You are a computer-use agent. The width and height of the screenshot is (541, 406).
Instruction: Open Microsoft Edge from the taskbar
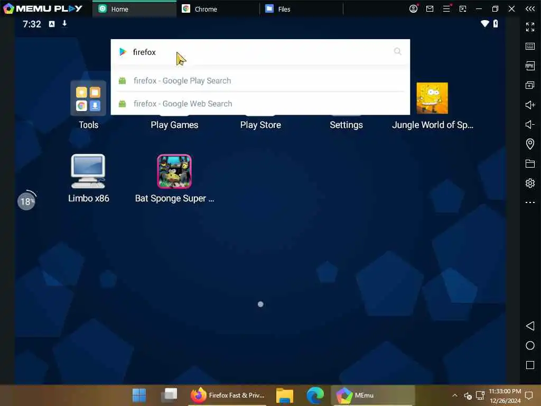tap(315, 395)
